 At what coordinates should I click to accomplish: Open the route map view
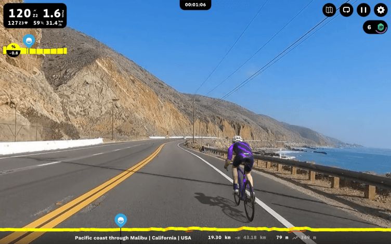click(329, 10)
